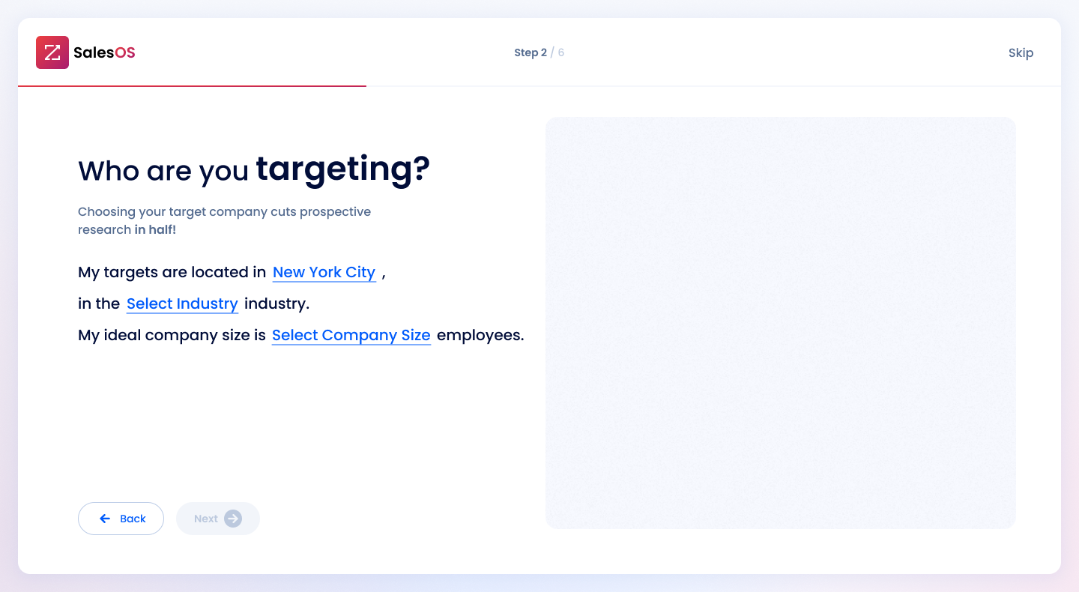
Task: Pick an industry via the "Select Industry" link
Action: click(182, 303)
